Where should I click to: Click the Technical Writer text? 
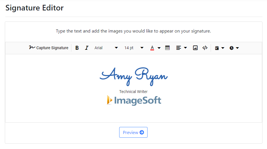tap(133, 92)
